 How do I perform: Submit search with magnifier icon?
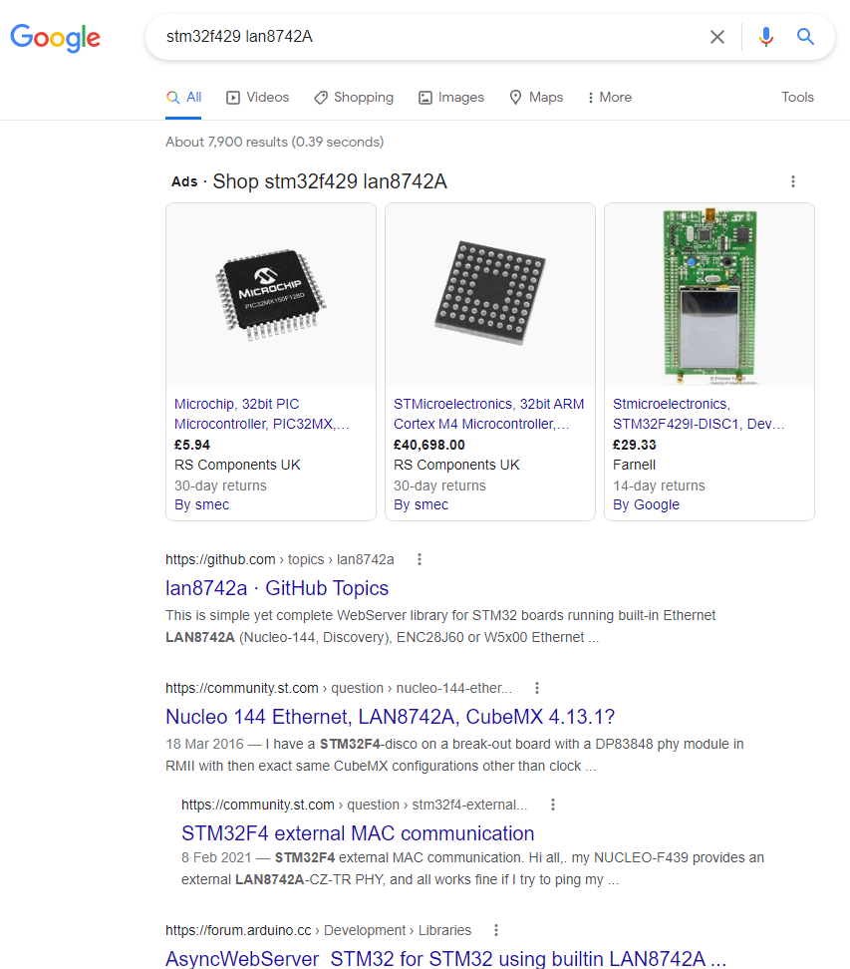coord(805,37)
